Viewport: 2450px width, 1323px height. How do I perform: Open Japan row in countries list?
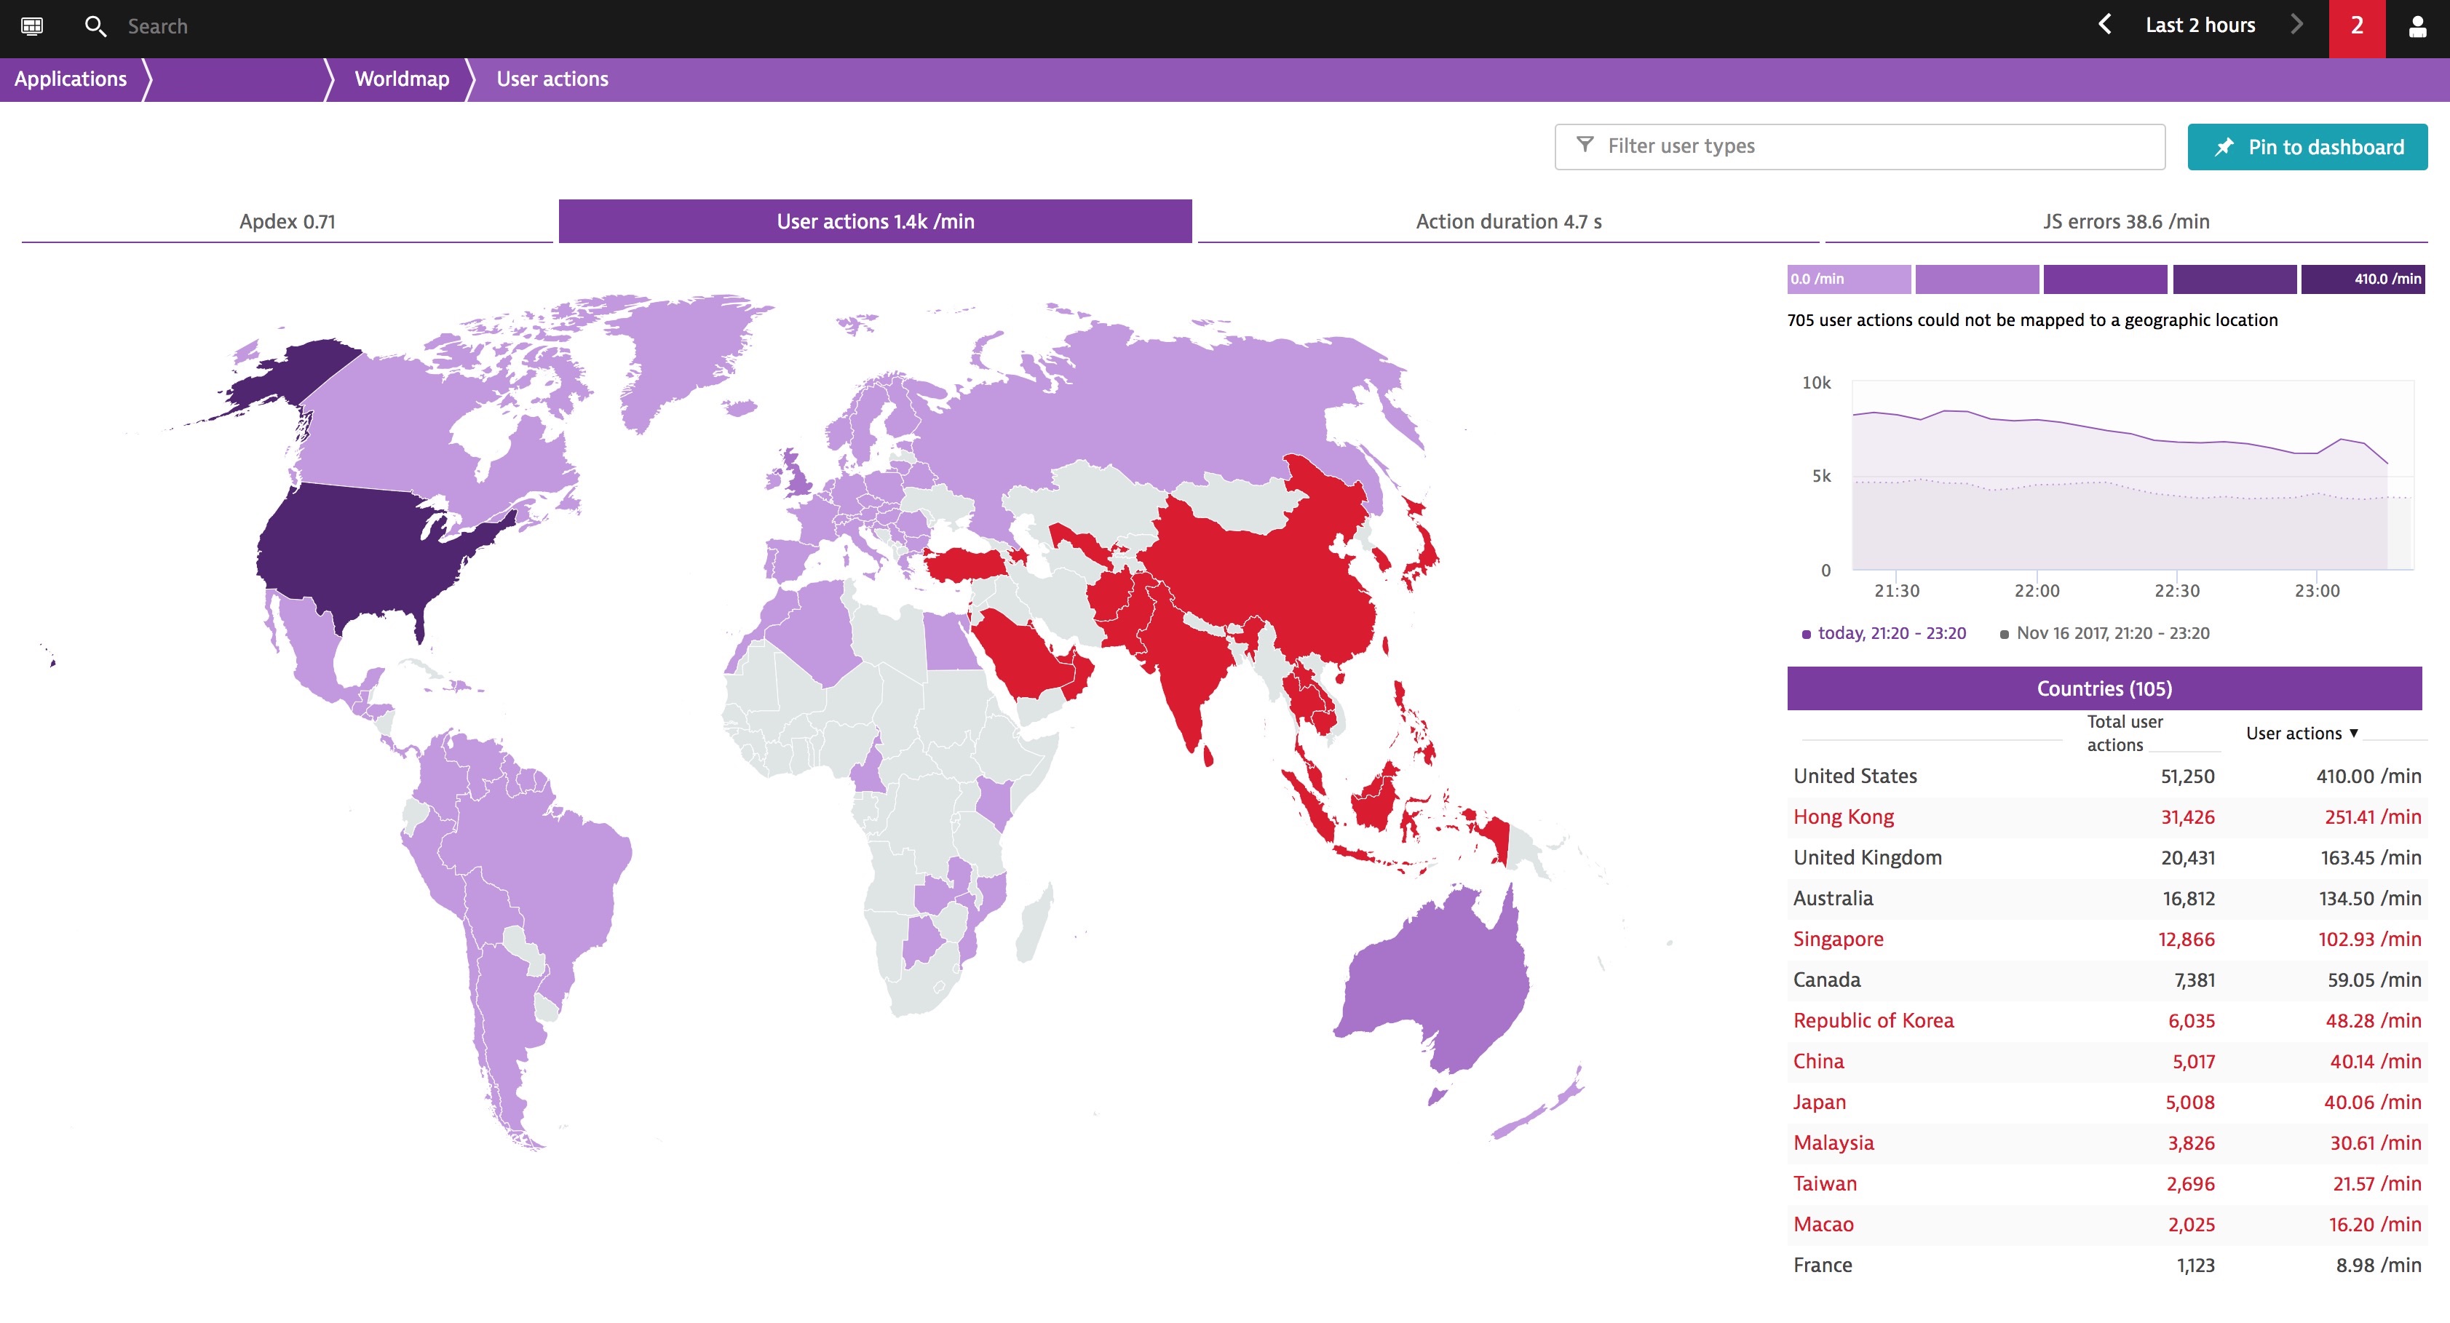tap(2106, 1102)
